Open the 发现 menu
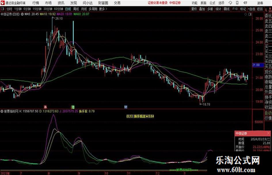The width and height of the screenshot is (272, 175). (74, 3)
